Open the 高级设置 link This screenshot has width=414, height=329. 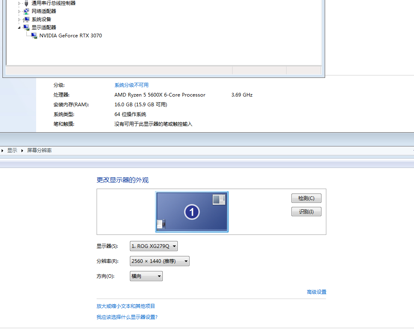coord(316,292)
